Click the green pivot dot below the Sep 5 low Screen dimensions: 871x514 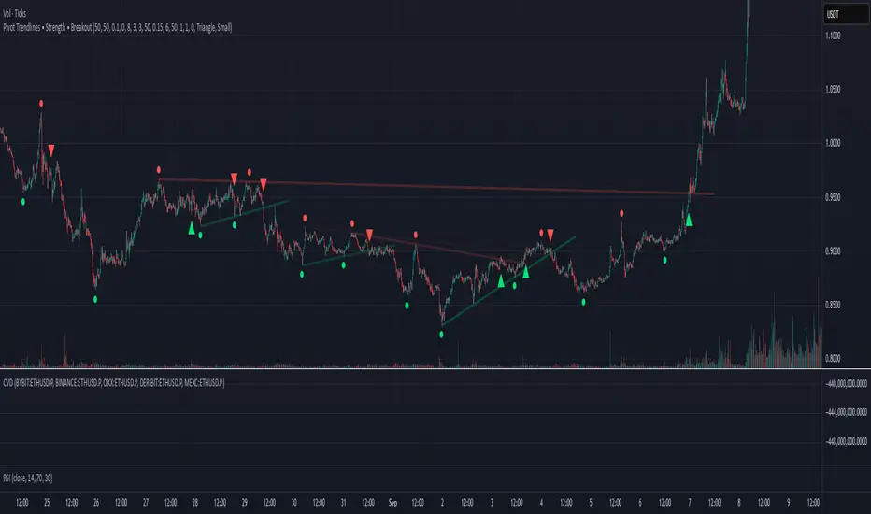coord(583,302)
